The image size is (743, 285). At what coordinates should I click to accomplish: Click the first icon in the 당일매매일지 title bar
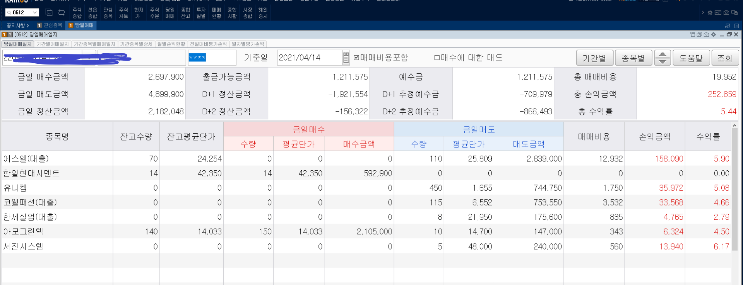(693, 34)
